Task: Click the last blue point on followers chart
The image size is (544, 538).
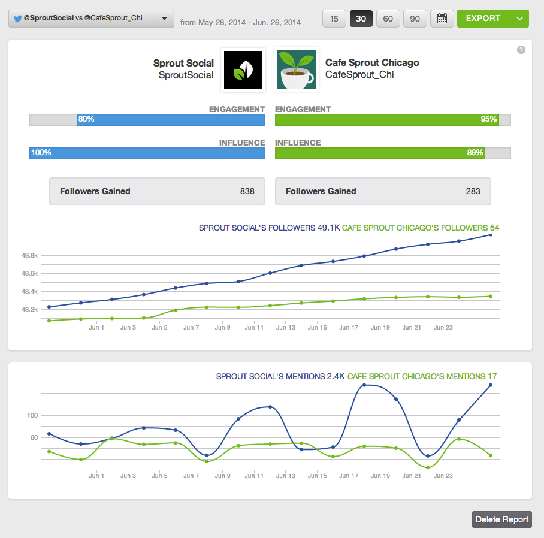Action: click(491, 235)
